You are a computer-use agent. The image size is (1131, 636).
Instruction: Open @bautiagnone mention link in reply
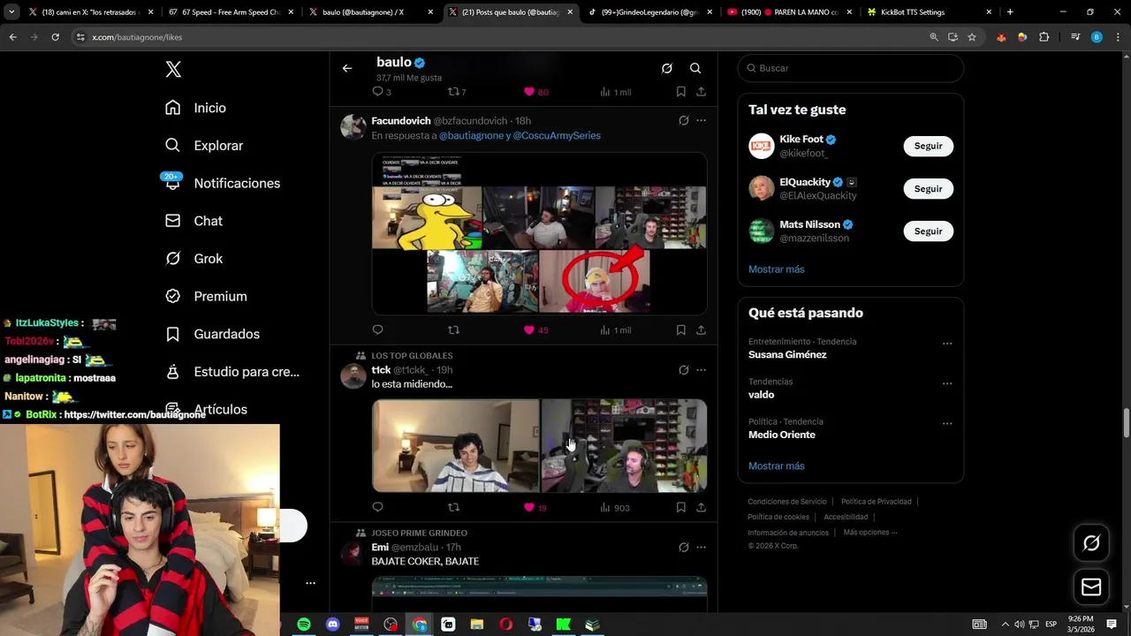471,135
